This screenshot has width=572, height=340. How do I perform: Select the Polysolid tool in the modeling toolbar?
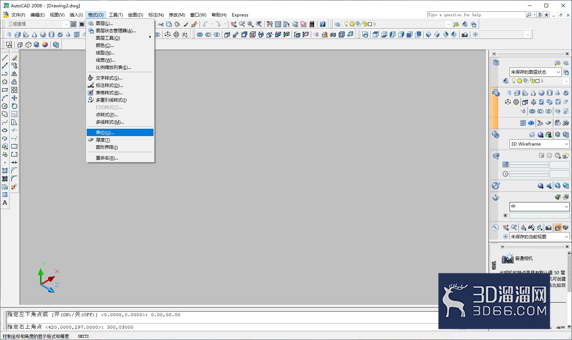pos(9,34)
